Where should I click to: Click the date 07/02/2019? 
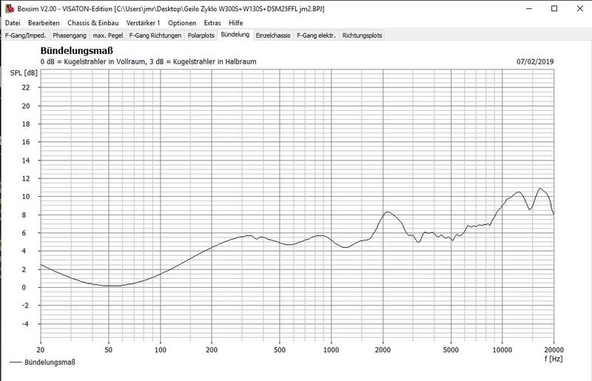tap(535, 61)
